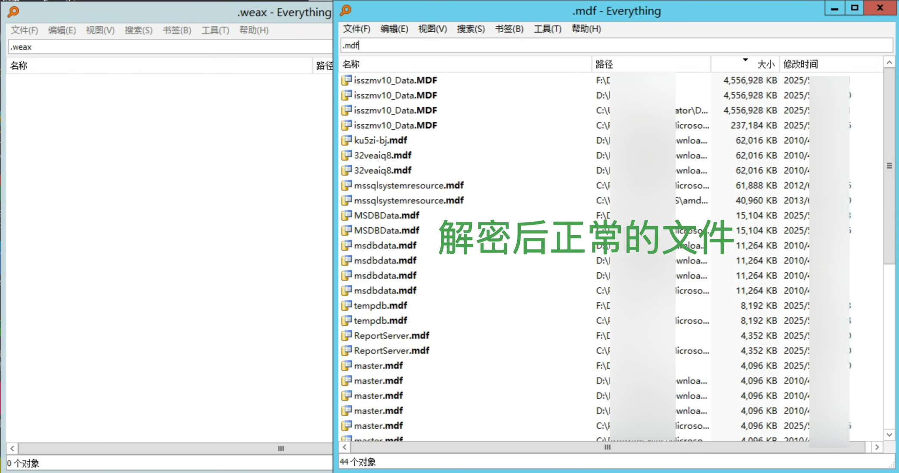
Task: Select 61,888 KB mssqlsystemresource.mdf name
Action: click(409, 185)
